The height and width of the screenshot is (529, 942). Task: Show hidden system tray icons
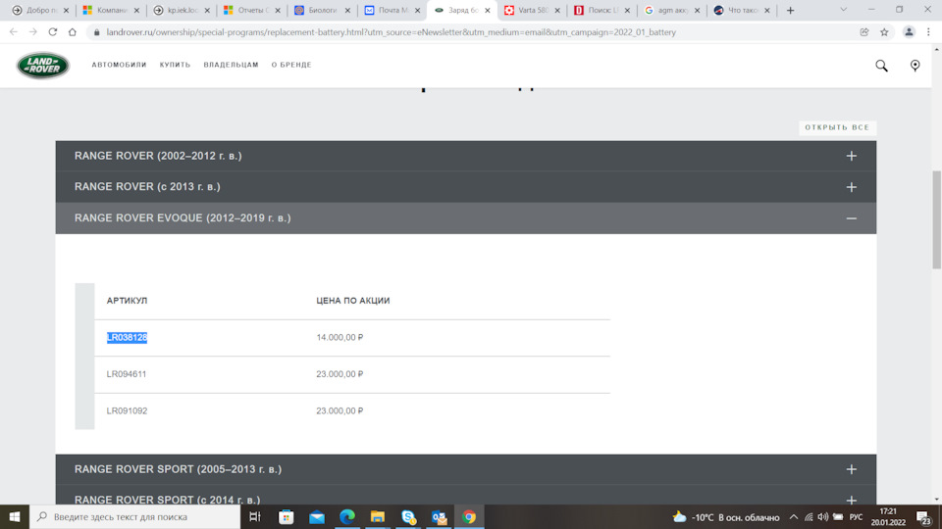[794, 517]
